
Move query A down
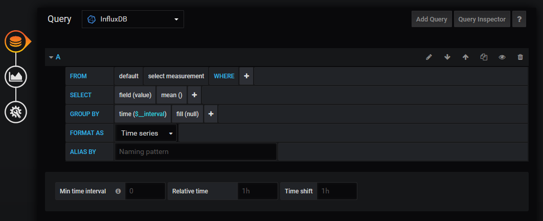[x=447, y=57]
